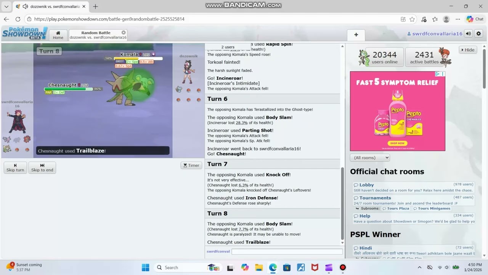Screen dimensions: 488x275
Task: Close the Random Battle room tab
Action: (x=124, y=32)
